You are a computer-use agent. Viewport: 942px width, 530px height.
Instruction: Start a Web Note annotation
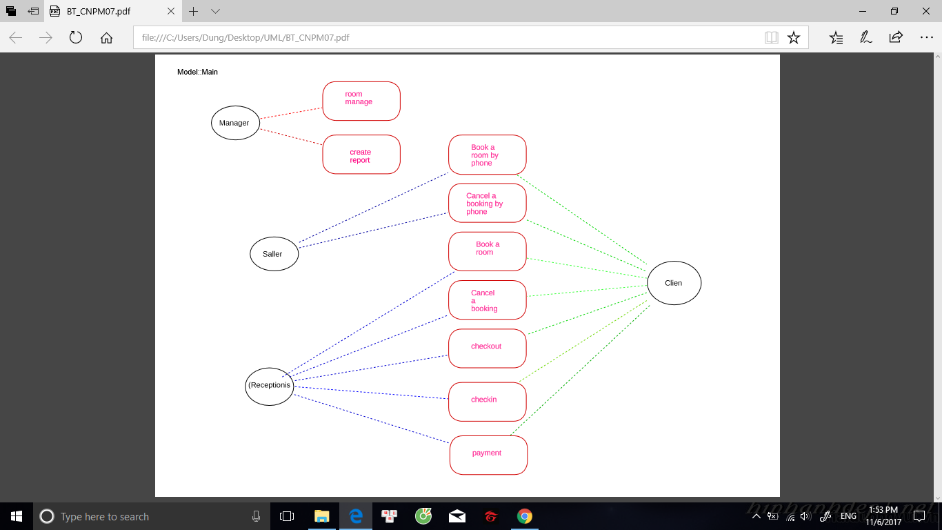coord(865,37)
